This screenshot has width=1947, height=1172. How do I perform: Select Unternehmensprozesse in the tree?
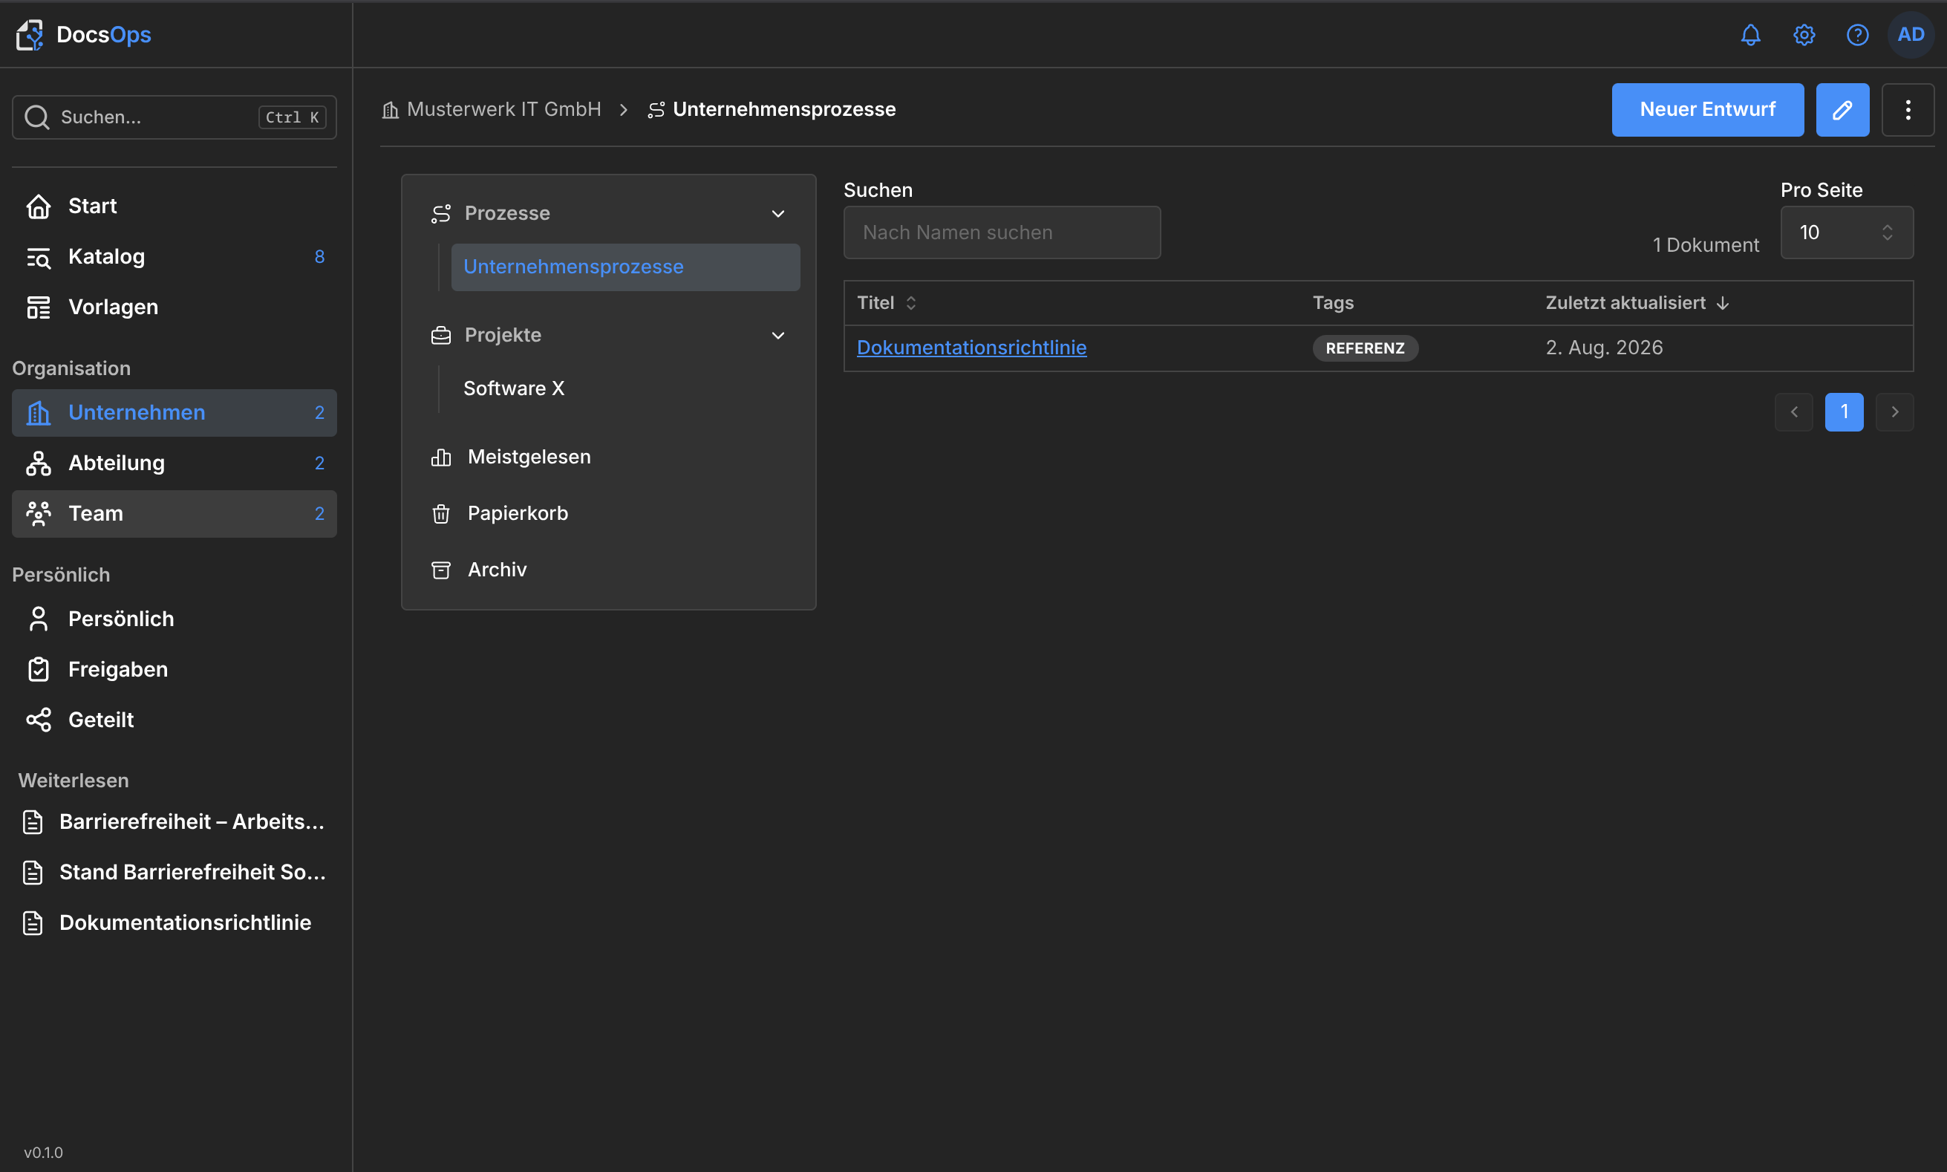625,267
